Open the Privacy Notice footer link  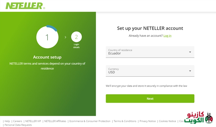tap(148, 121)
